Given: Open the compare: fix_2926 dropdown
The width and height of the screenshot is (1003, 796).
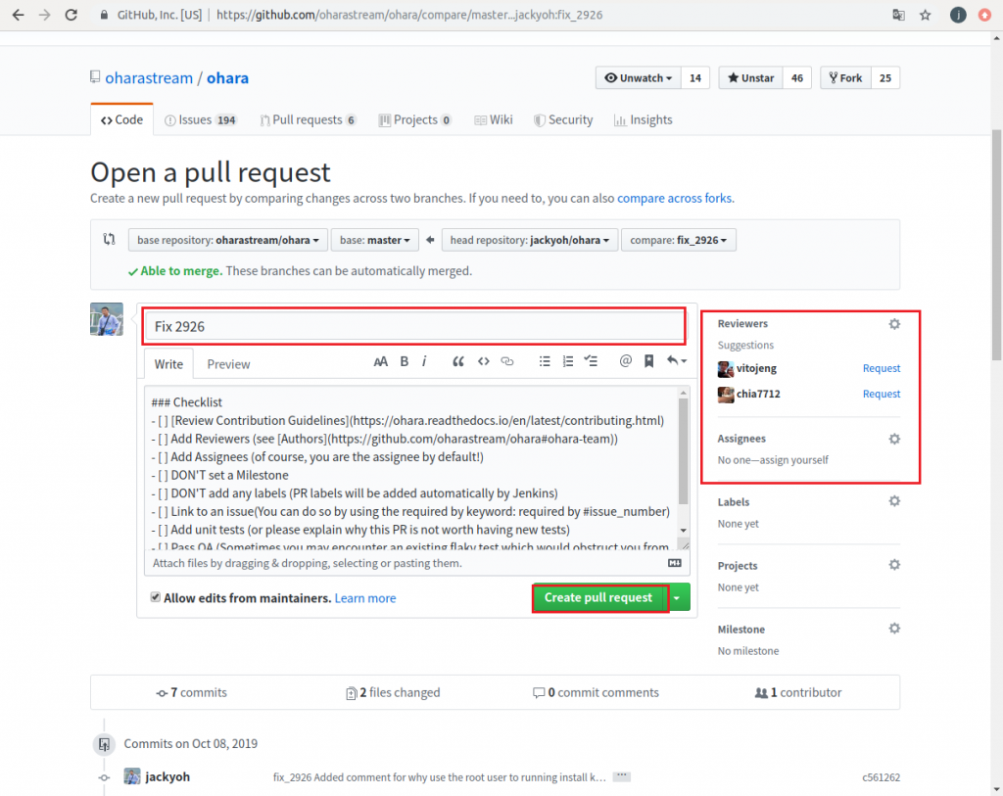Looking at the screenshot, I should pos(678,241).
